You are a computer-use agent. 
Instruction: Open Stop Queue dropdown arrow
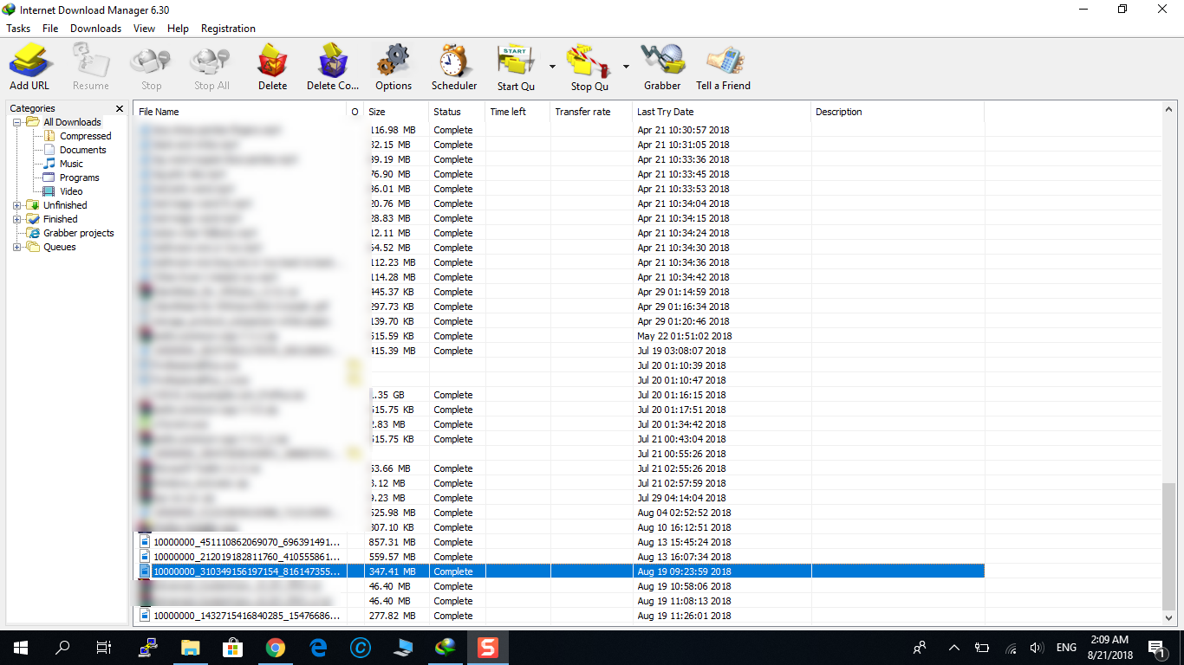626,67
